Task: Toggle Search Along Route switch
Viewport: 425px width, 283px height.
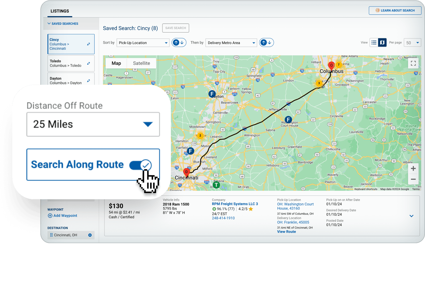Action: (x=140, y=165)
